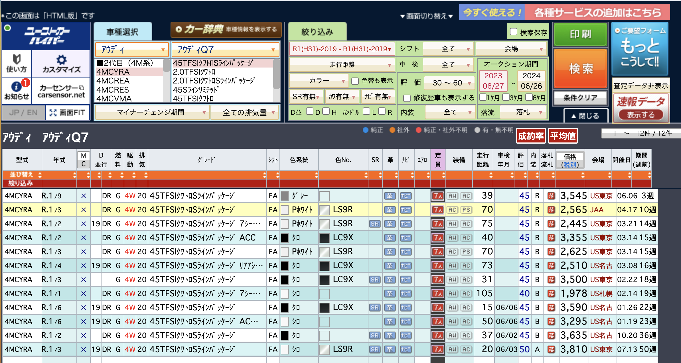681x363 pixels.
Task: Check the ハンドル L checkbox
Action: 366,111
